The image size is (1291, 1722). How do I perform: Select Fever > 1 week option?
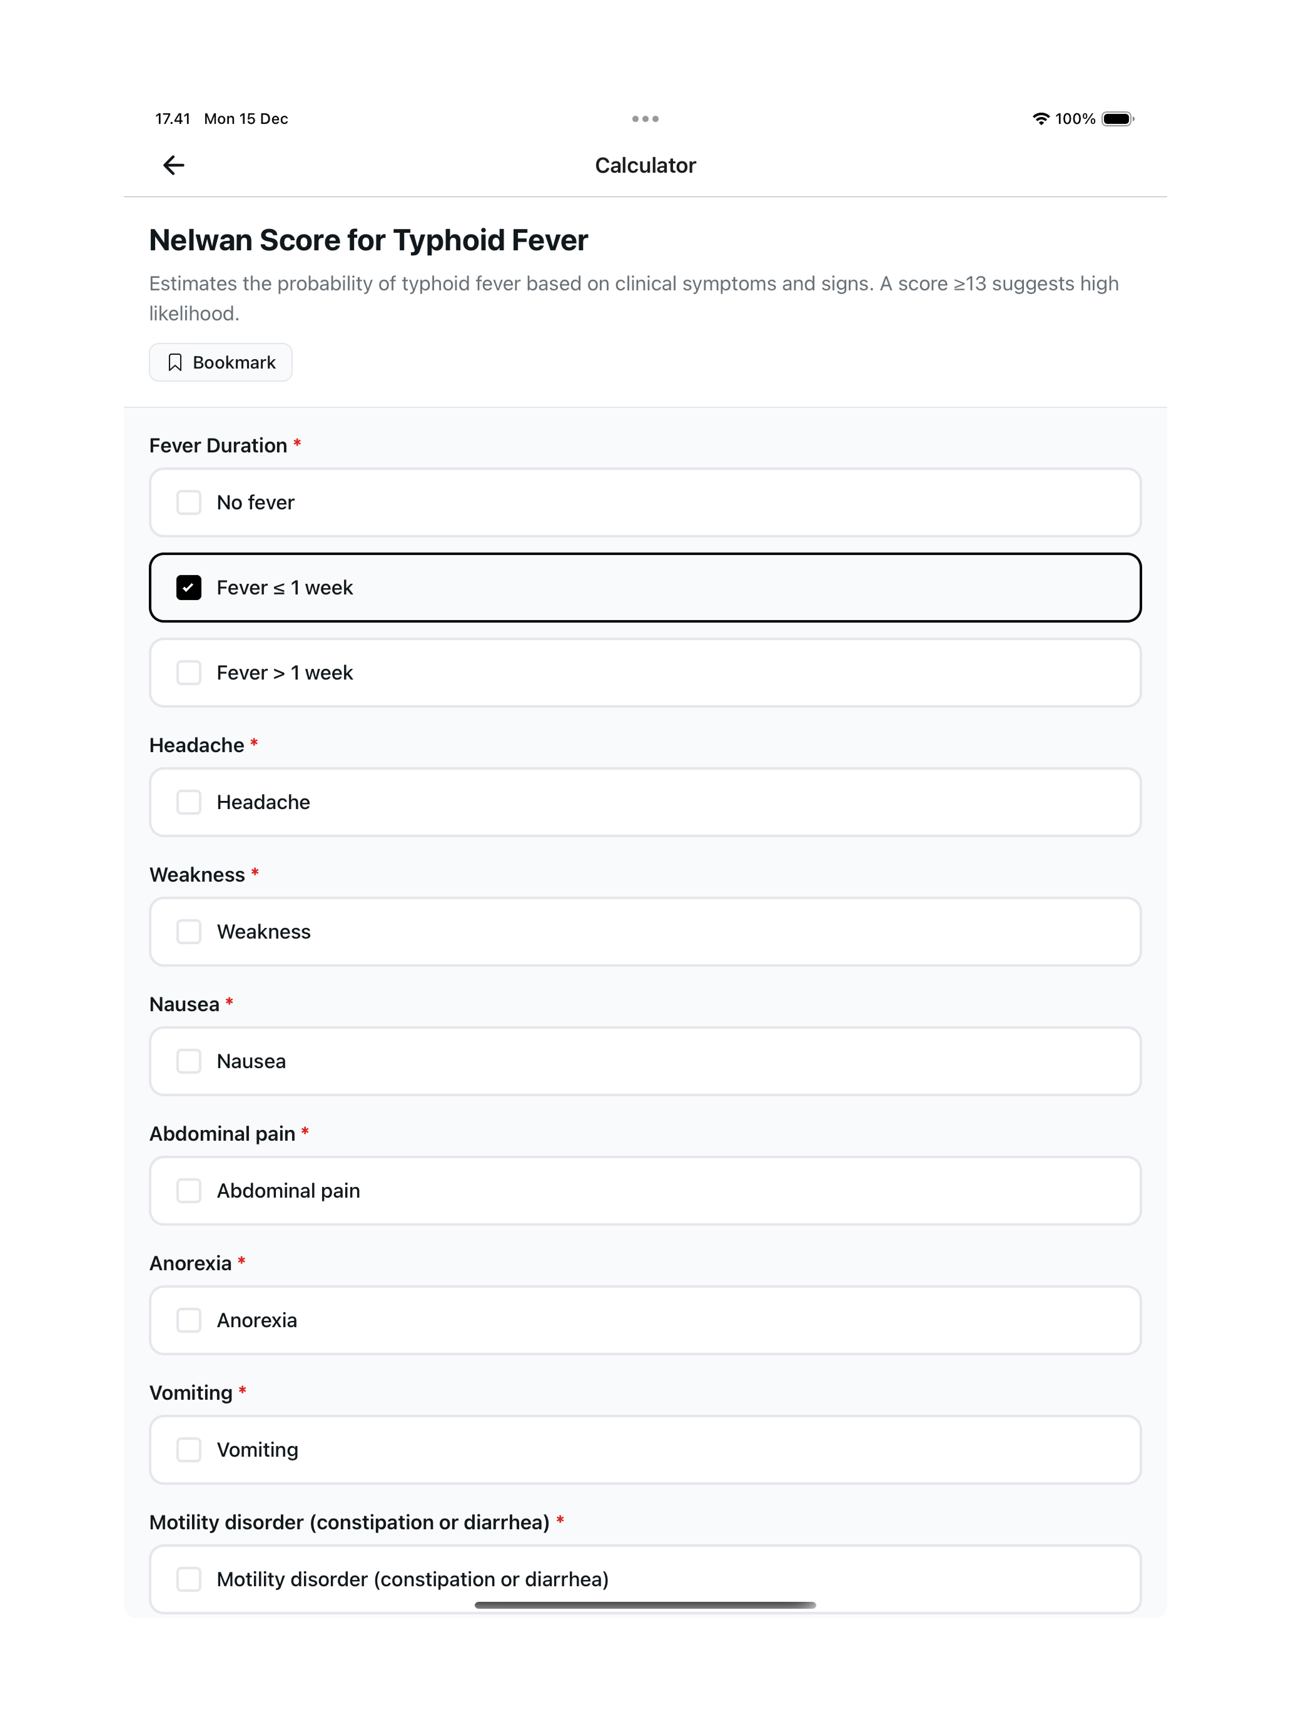coord(189,673)
